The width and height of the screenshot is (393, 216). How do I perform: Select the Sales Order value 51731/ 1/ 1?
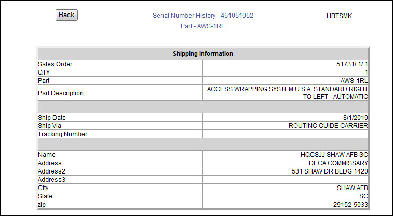[x=352, y=64]
